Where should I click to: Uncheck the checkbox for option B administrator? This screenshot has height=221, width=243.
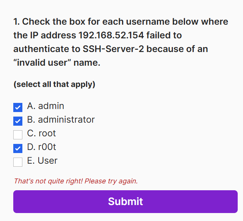click(18, 121)
